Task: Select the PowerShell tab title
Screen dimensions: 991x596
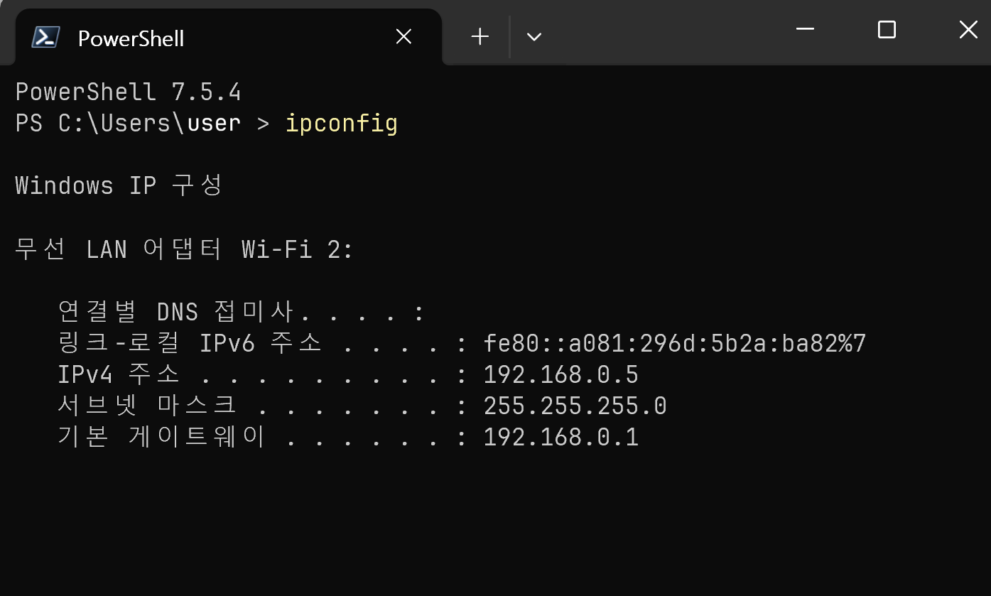Action: (x=131, y=38)
